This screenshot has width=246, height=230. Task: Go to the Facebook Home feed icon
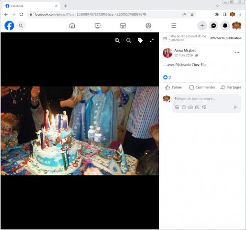(x=72, y=26)
